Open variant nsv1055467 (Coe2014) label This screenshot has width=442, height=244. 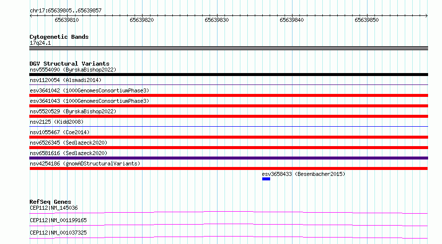pyautogui.click(x=60, y=132)
